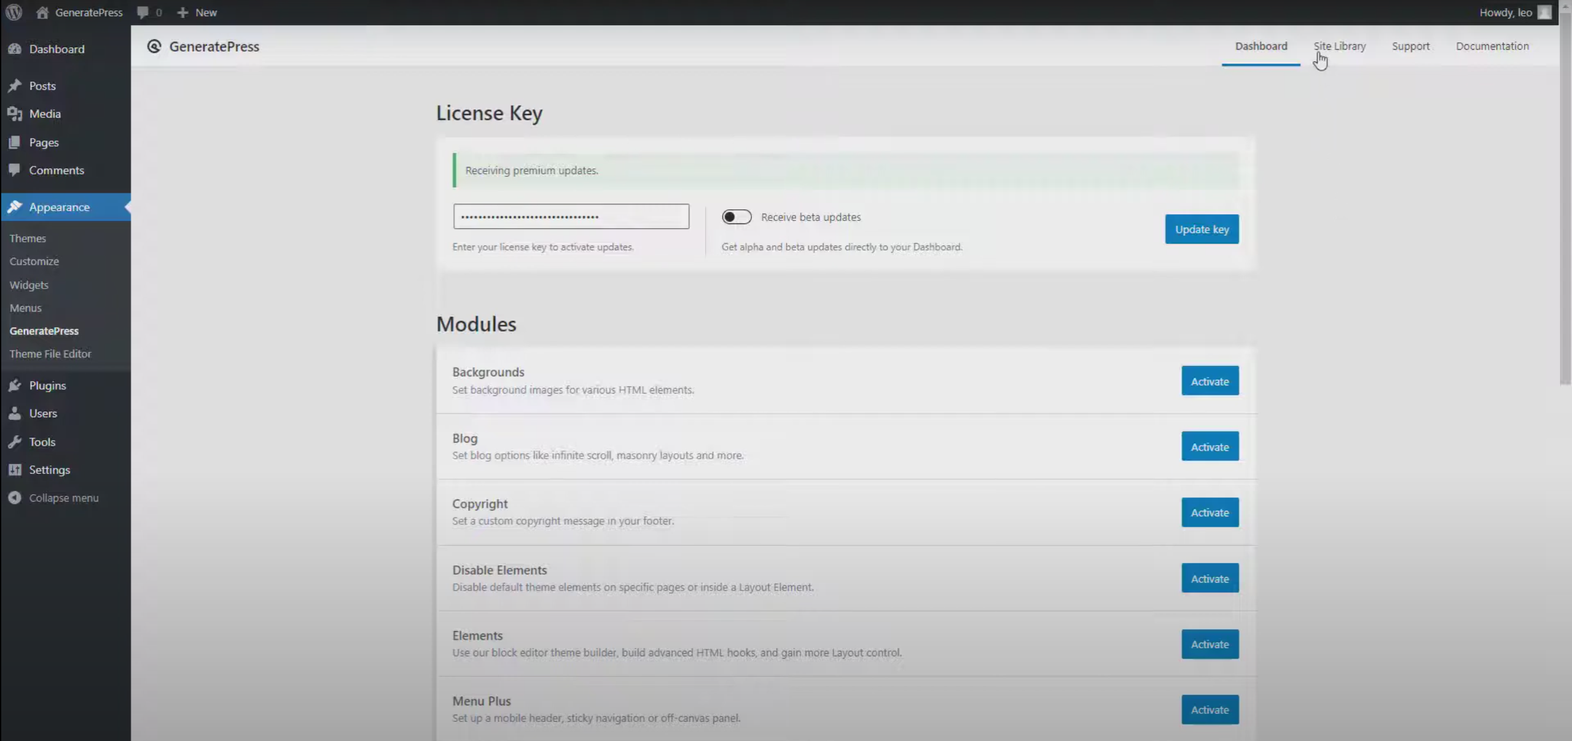Click the home icon beside GeneratePress

pyautogui.click(x=42, y=12)
